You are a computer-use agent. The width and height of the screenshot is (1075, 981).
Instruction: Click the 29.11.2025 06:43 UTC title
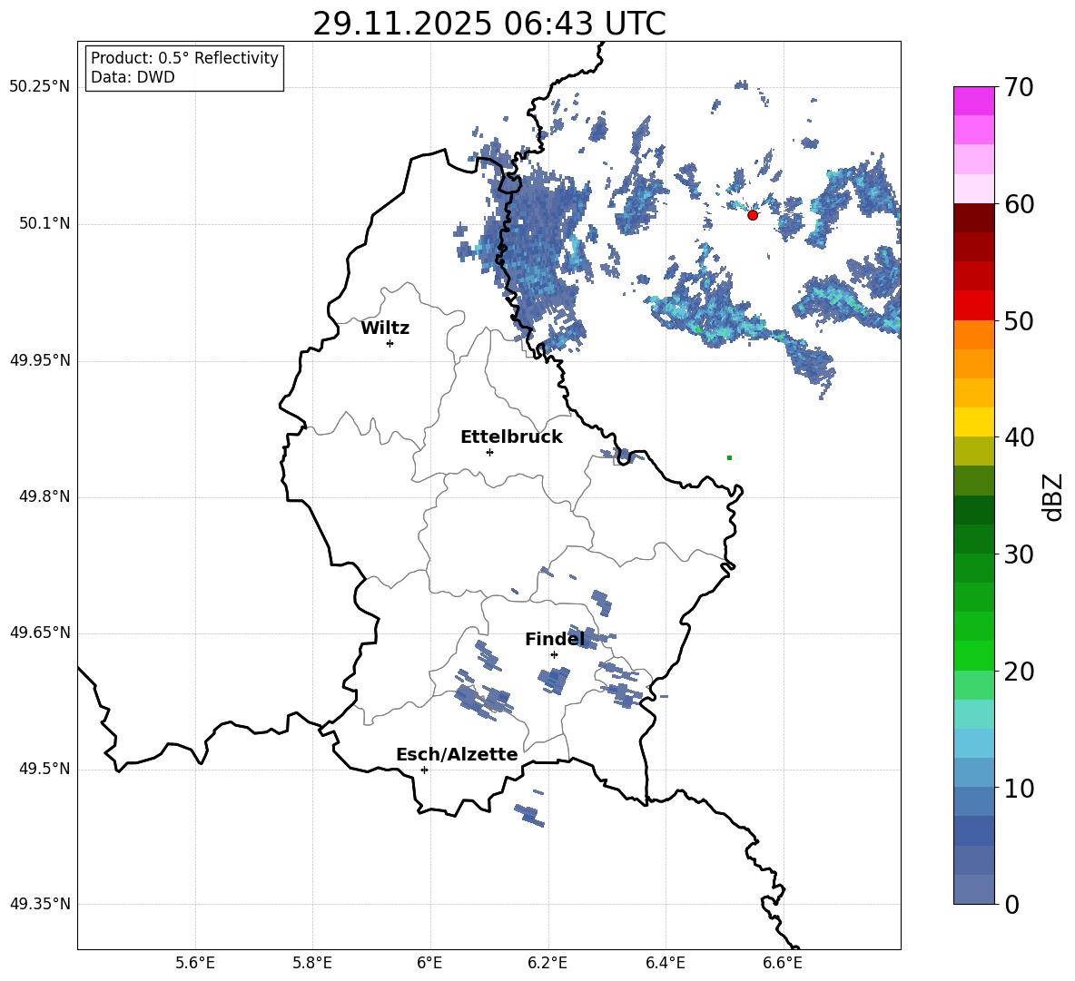click(x=489, y=24)
